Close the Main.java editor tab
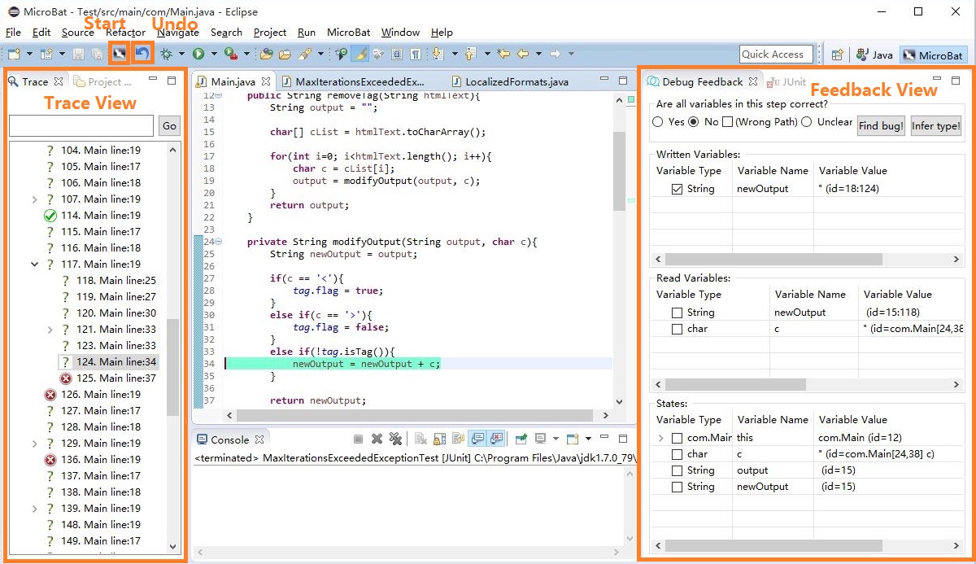This screenshot has height=564, width=976. 265,81
